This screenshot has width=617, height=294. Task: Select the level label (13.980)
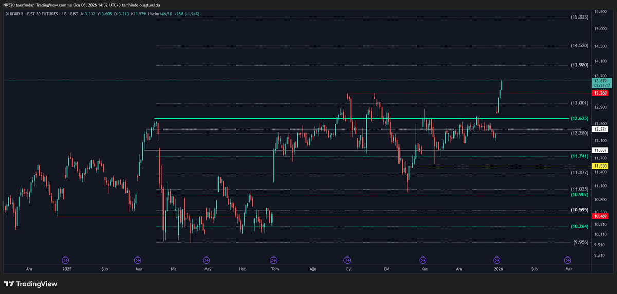point(579,65)
